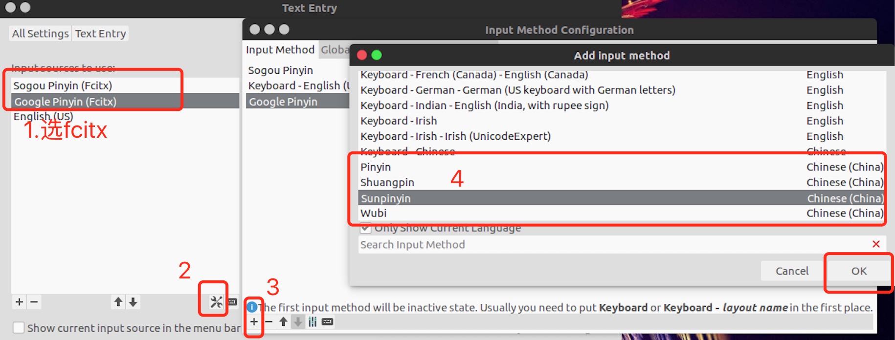The image size is (895, 340).
Task: Switch to the Global tab
Action: pos(335,50)
